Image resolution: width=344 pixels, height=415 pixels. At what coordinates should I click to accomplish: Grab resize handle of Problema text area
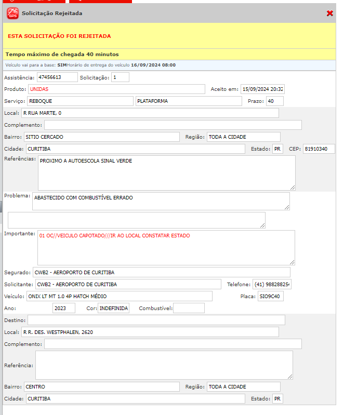pyautogui.click(x=287, y=208)
